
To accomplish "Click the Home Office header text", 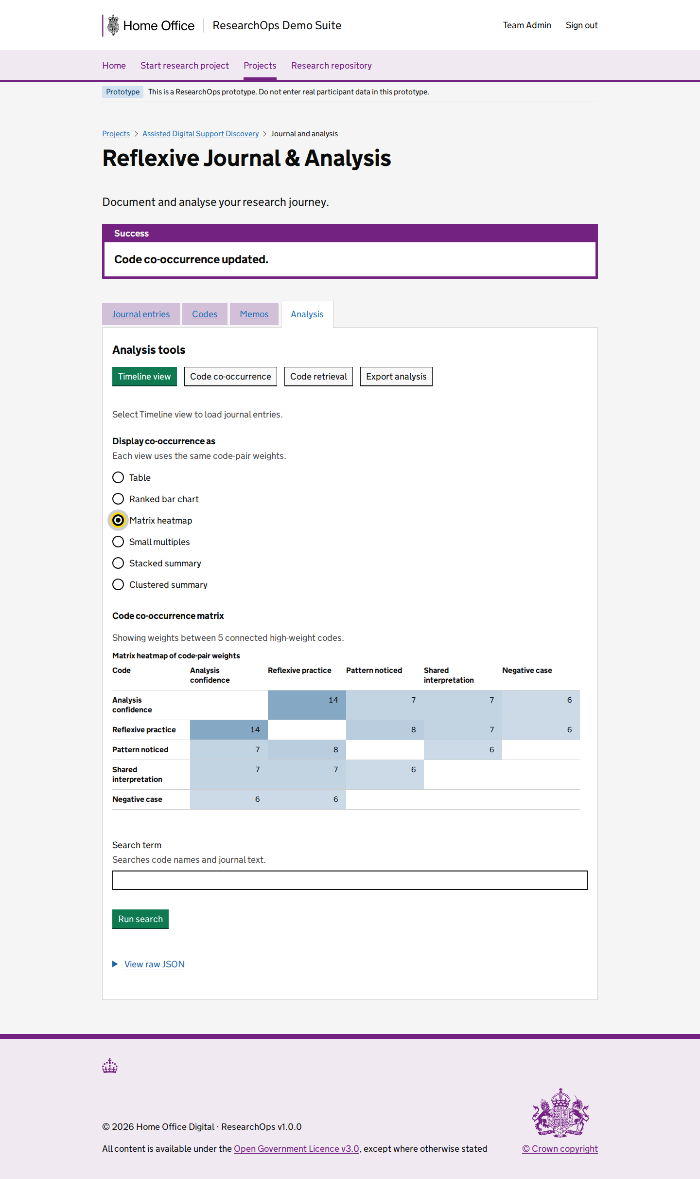I will (158, 26).
